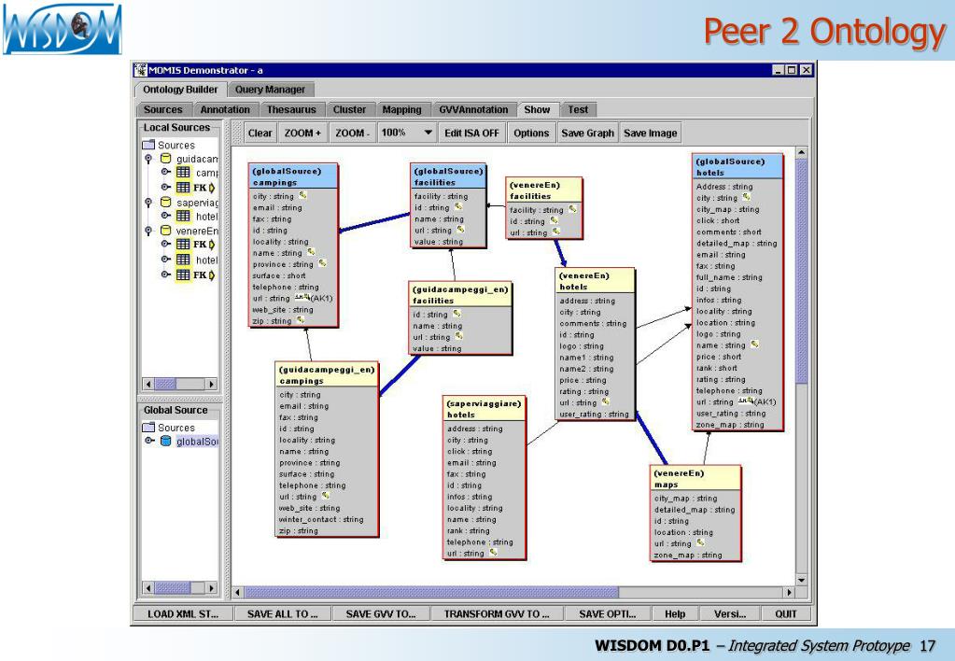Expand hotel node handle under saperviag
Image resolution: width=955 pixels, height=661 pixels.
pyautogui.click(x=165, y=216)
